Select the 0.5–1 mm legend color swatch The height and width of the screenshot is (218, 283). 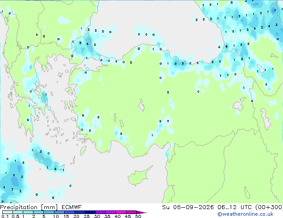(x=18, y=212)
